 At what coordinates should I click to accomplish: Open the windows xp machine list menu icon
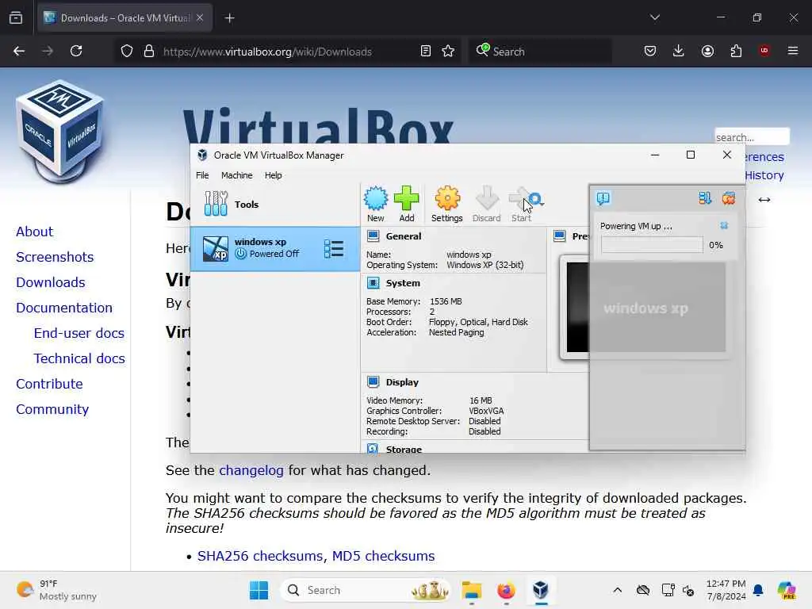(x=334, y=249)
